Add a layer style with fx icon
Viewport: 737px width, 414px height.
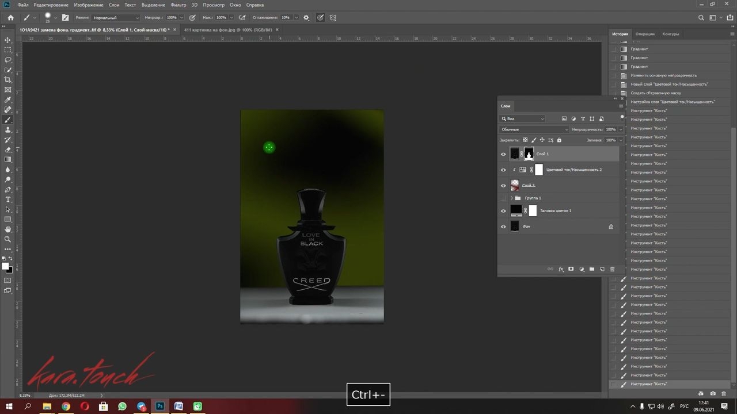click(561, 269)
